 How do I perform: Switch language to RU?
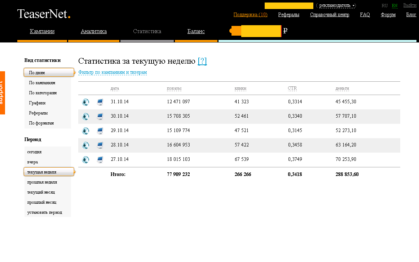(x=384, y=6)
